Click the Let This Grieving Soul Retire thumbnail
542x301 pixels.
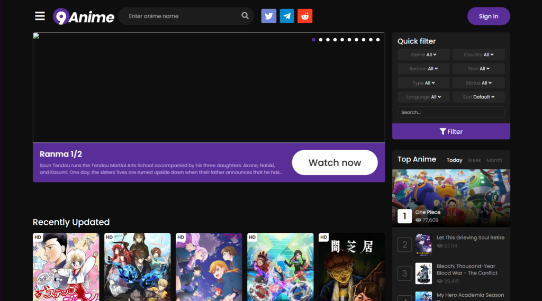click(x=423, y=245)
